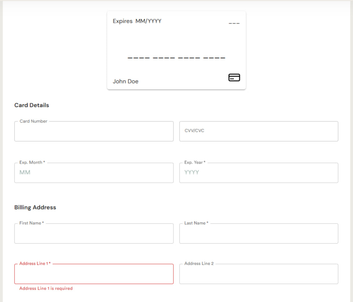
Task: Click the Card Number input field
Action: [x=94, y=131]
